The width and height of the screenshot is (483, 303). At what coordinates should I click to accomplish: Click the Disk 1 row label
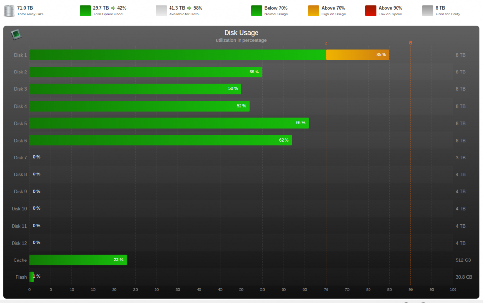coord(20,55)
